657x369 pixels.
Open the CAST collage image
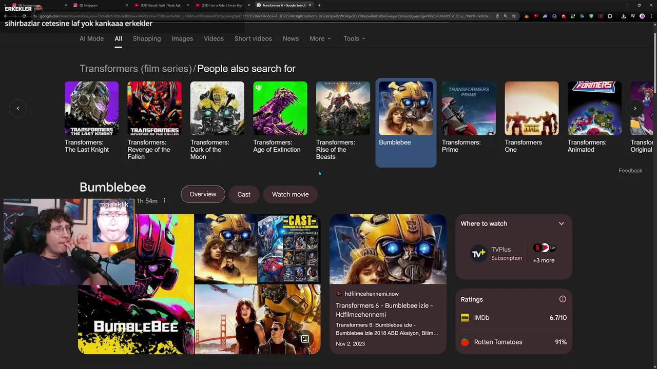289,249
